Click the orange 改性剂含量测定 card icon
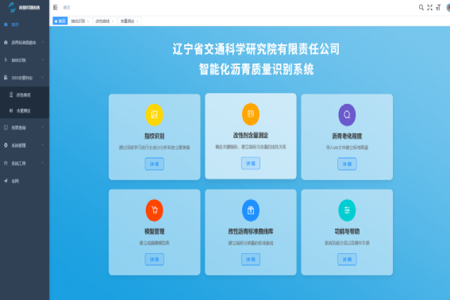The image size is (450, 300). (x=251, y=114)
